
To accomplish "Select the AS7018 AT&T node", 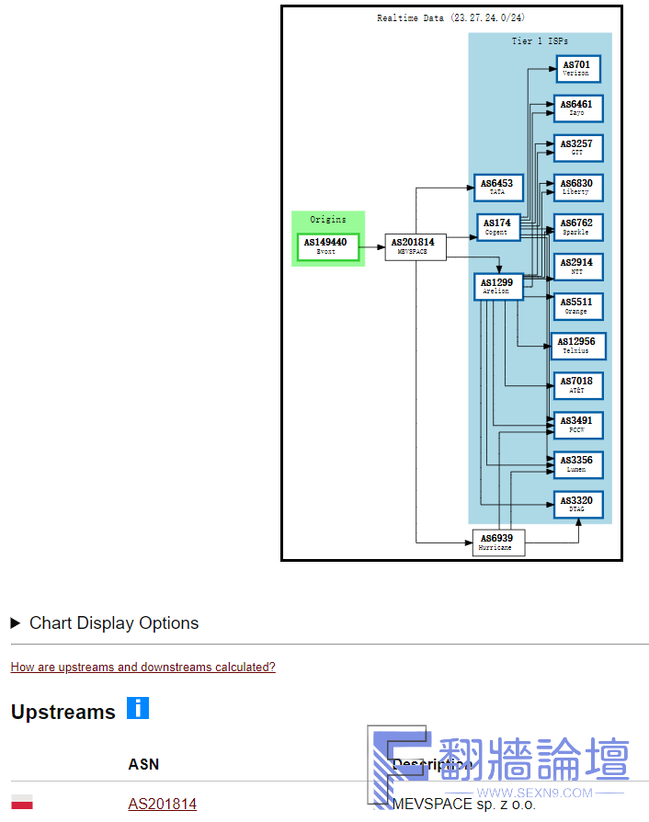I will (x=578, y=385).
